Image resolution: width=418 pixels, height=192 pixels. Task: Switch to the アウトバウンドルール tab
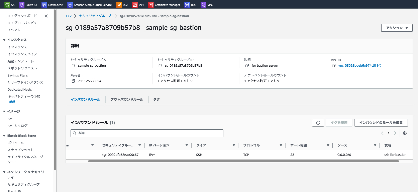127,99
